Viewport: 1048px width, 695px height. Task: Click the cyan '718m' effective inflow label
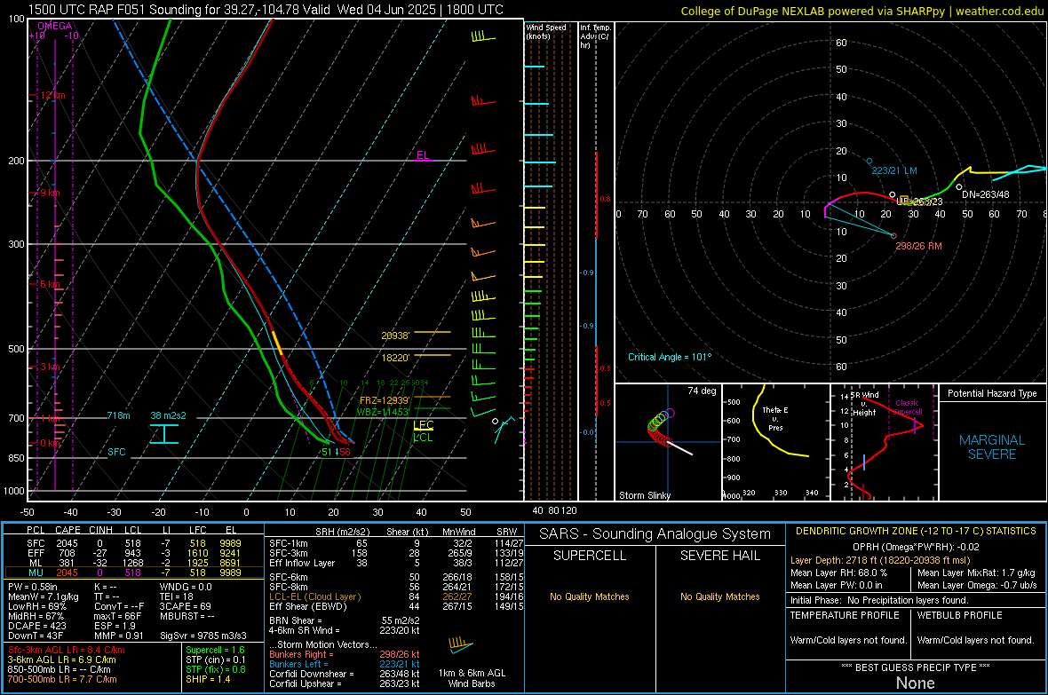(118, 415)
